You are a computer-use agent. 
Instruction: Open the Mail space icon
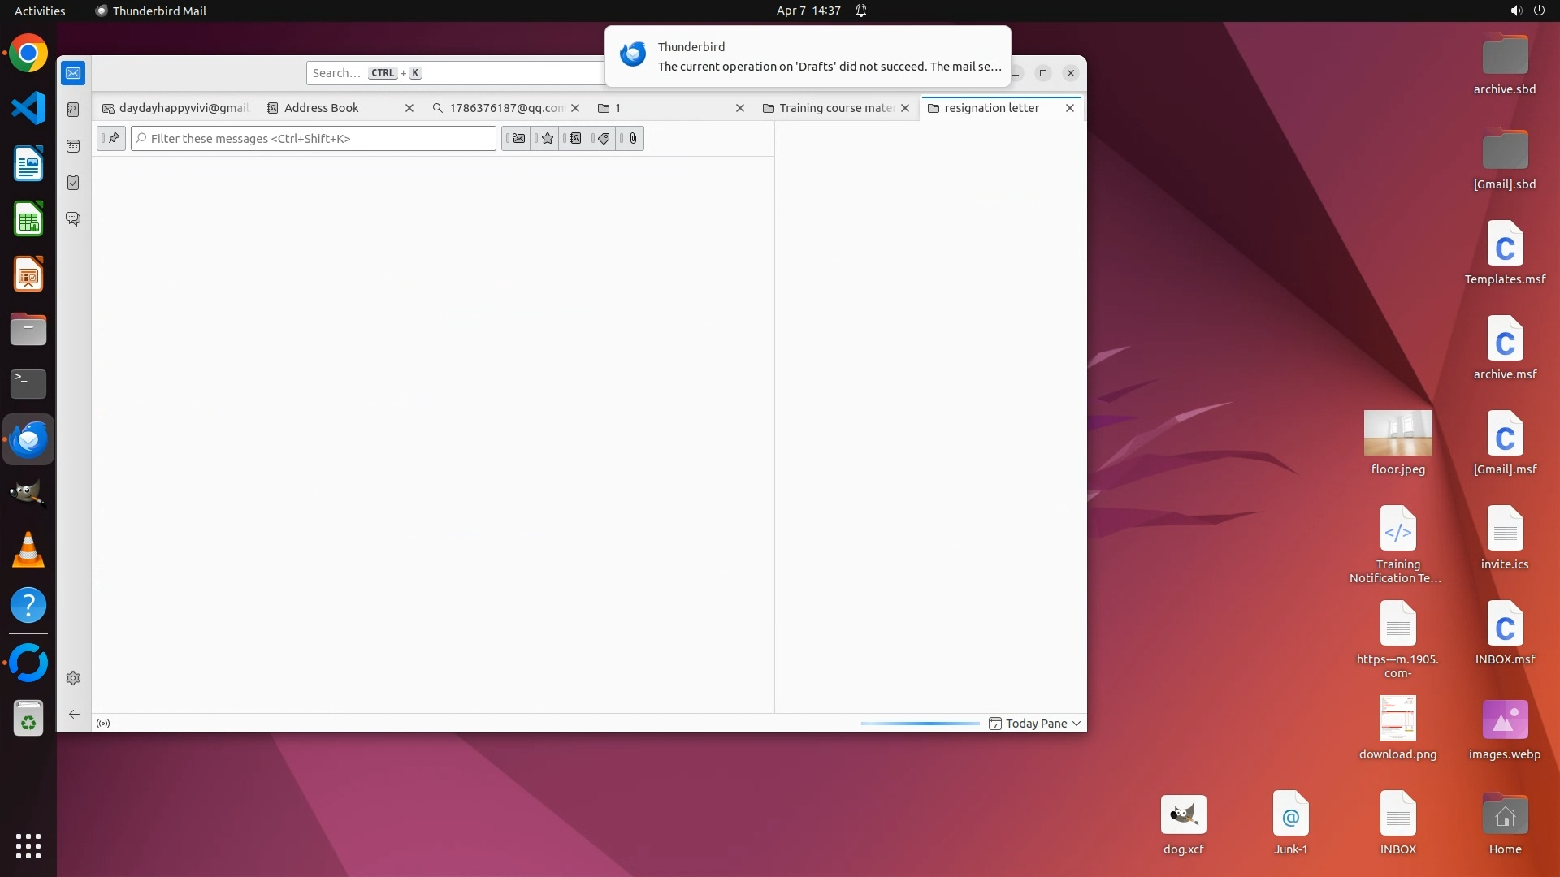point(73,73)
